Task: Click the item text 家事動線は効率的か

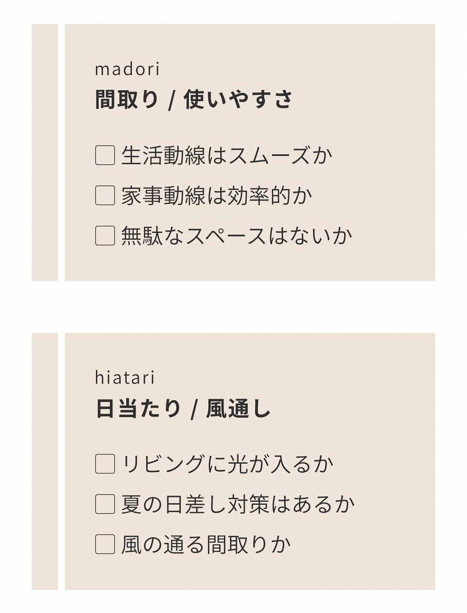Action: pos(217,196)
